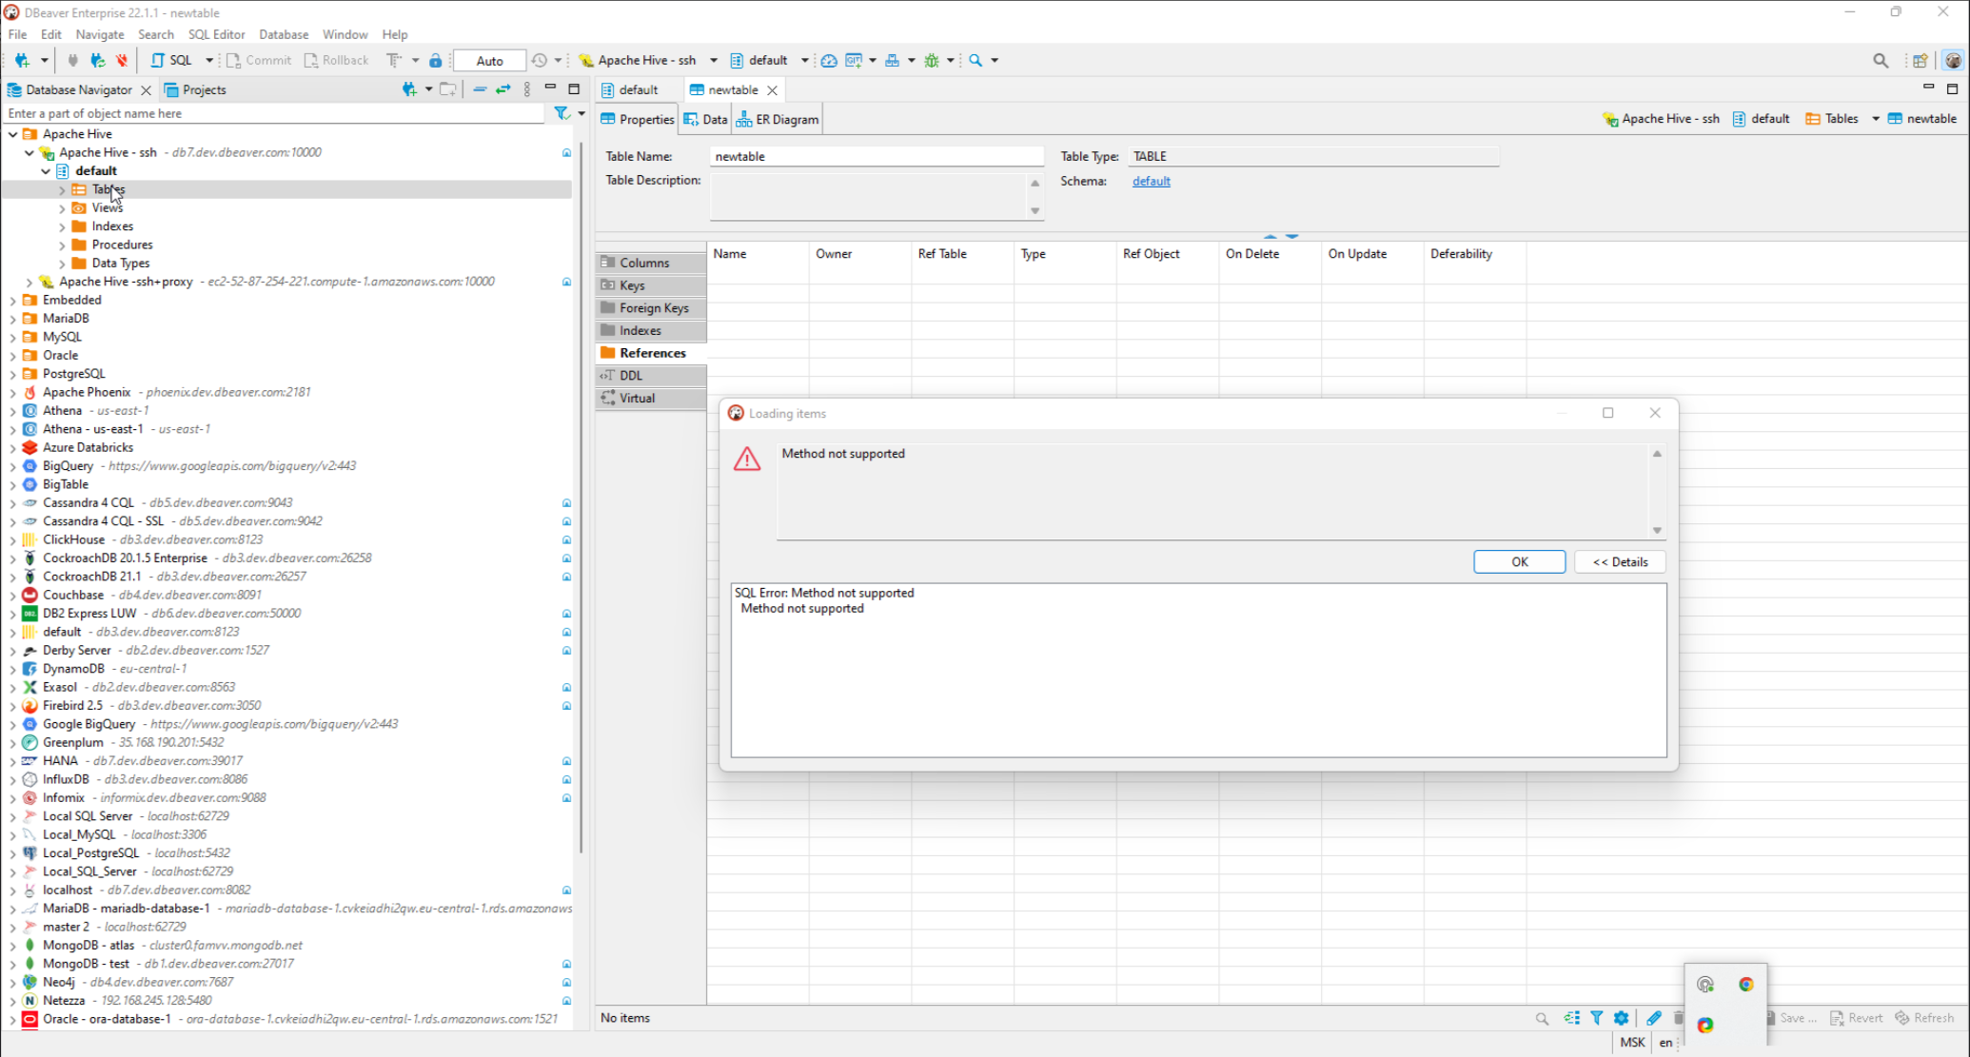Image resolution: width=1970 pixels, height=1057 pixels.
Task: Expand the Procedures folder
Action: click(62, 245)
